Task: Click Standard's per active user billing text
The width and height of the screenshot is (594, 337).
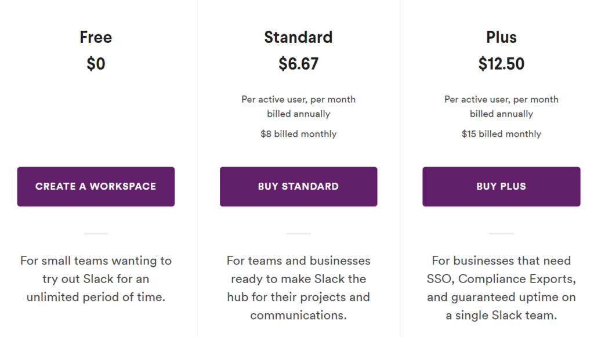Action: click(x=299, y=106)
